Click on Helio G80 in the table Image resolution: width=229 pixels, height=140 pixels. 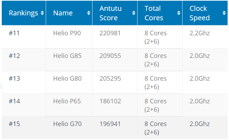click(67, 79)
